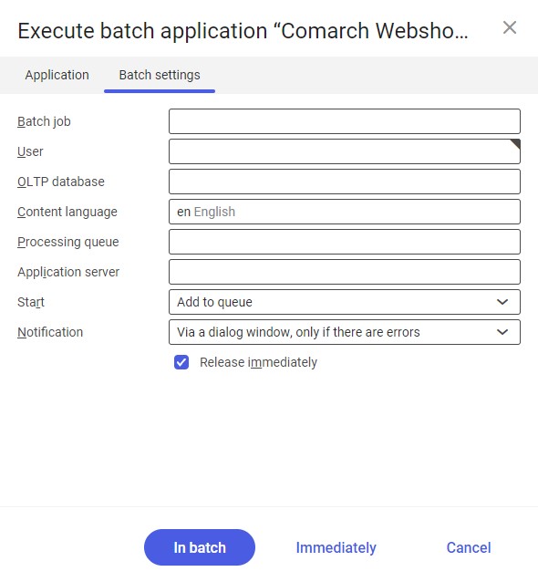Click the Notification field label
The height and width of the screenshot is (582, 538).
pos(50,332)
